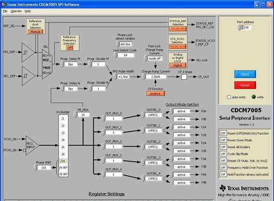Open the OUTSEL_2 LVPECL dropdown
Screen dimensions: 274x201
click(153, 147)
